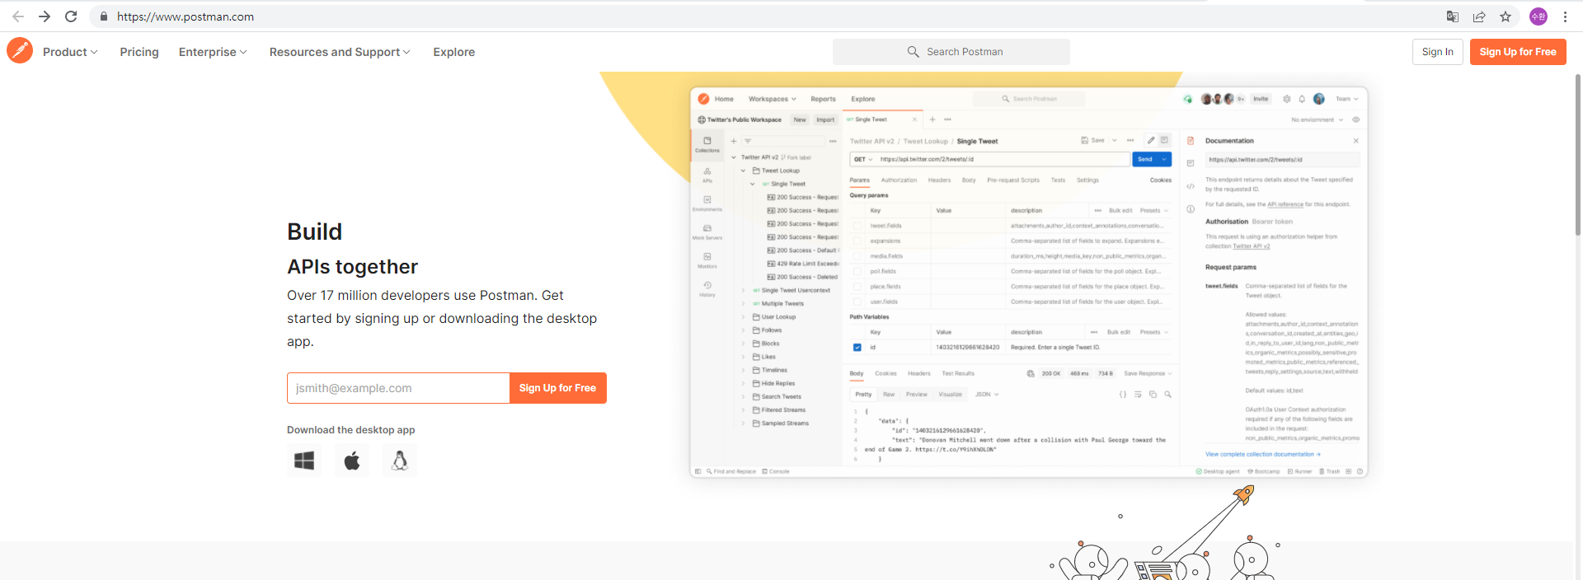Bookmark this page with the star icon
The height and width of the screenshot is (580, 1583).
[x=1505, y=16]
